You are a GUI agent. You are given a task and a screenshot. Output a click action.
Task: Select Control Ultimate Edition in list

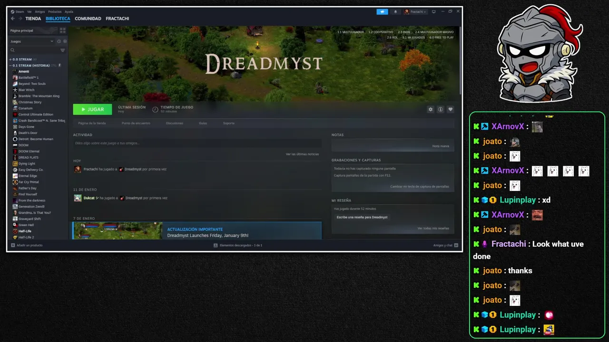tap(36, 114)
